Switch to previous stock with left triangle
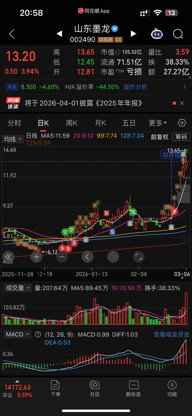Screen dimensions: 192x416 tap(59, 34)
